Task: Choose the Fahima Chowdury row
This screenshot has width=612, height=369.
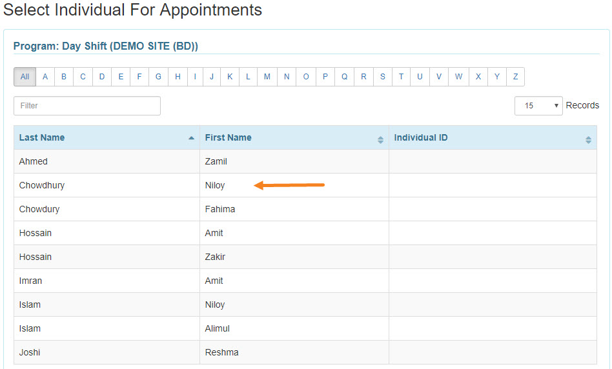Action: point(305,209)
